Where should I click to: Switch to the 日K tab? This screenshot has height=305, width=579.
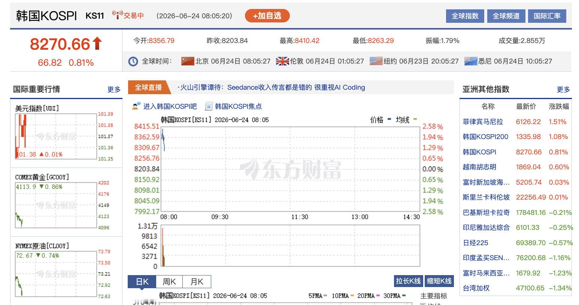tap(142, 281)
